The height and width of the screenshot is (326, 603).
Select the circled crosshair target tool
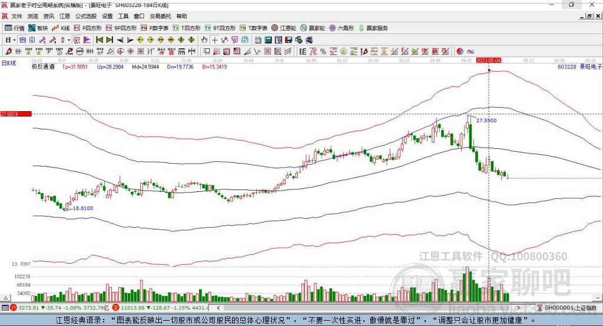click(120, 52)
